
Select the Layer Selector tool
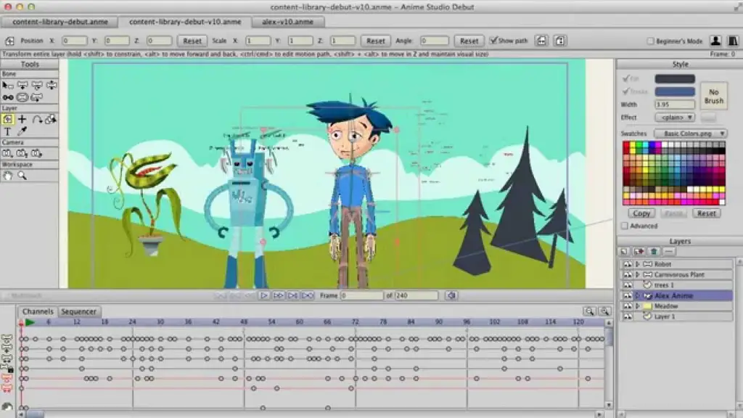(x=52, y=120)
